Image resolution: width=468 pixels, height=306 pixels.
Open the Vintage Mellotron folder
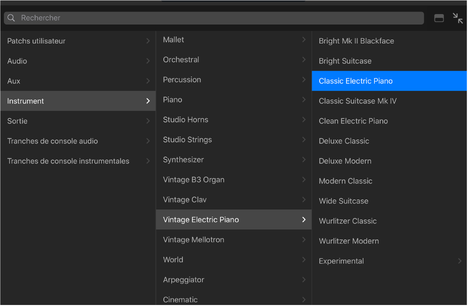(x=234, y=239)
